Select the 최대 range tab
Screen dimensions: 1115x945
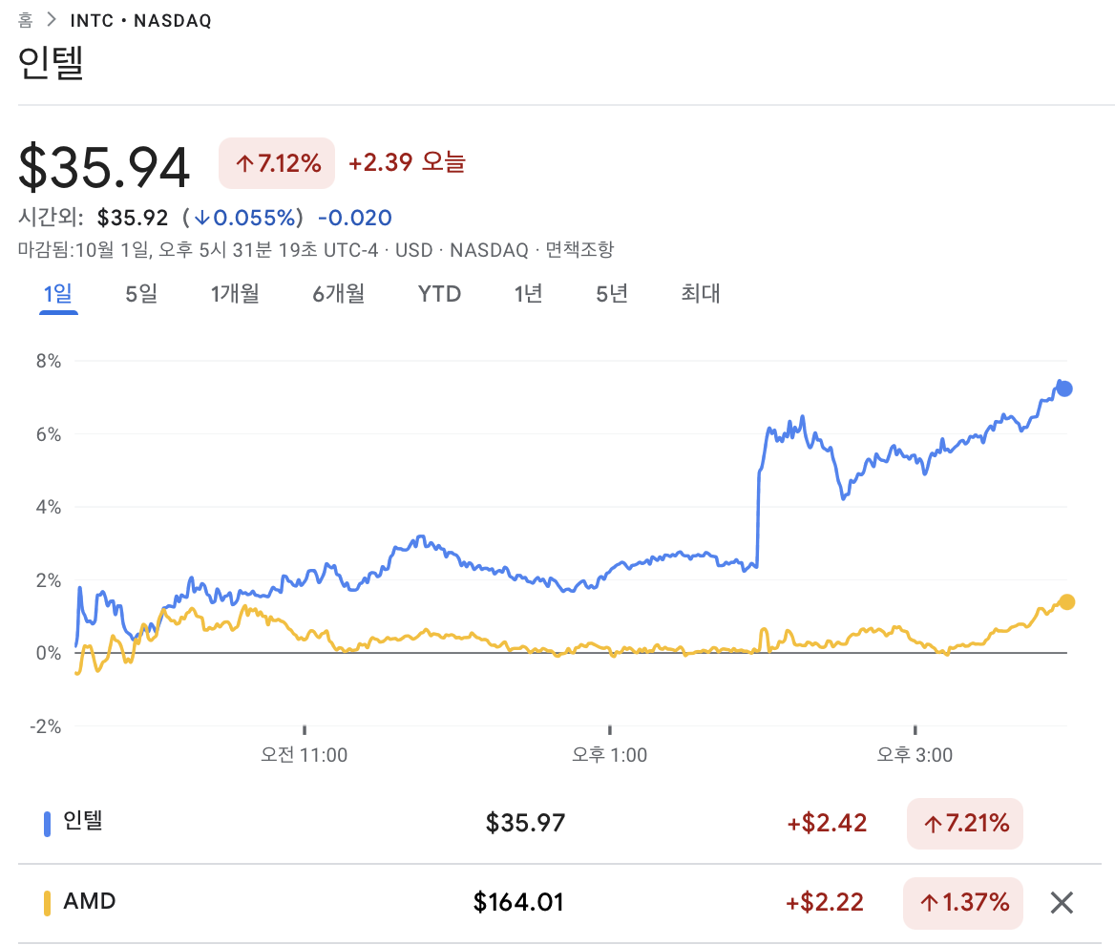pyautogui.click(x=700, y=293)
